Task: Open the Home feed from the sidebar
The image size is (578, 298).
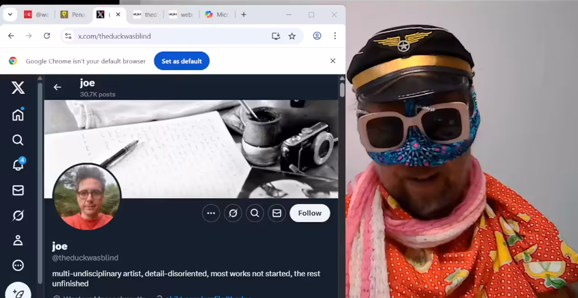Action: 18,115
